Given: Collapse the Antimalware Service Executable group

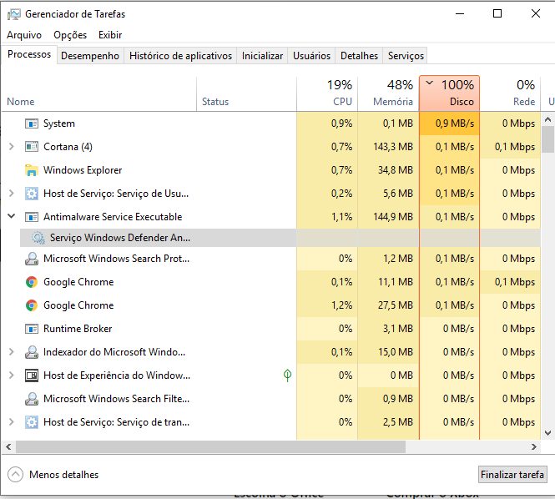Looking at the screenshot, I should point(12,216).
